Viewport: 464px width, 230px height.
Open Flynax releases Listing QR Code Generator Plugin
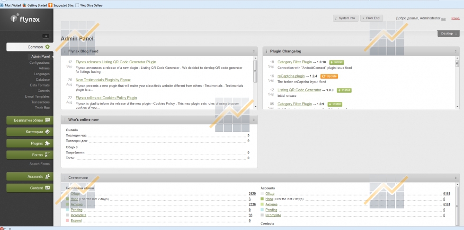coord(116,62)
